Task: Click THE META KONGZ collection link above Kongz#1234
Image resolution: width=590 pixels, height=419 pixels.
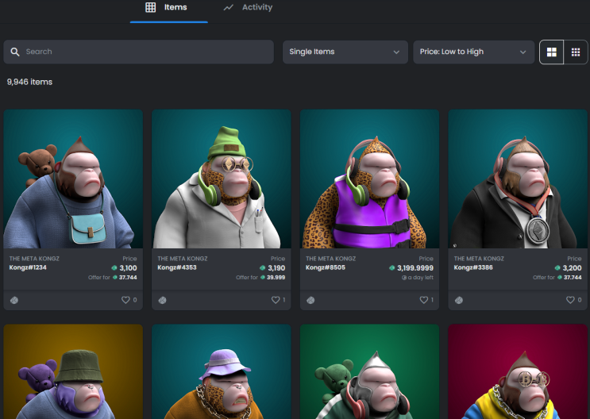Action: click(x=34, y=259)
